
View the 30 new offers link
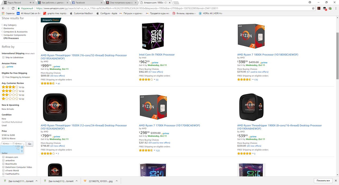coord(57,76)
